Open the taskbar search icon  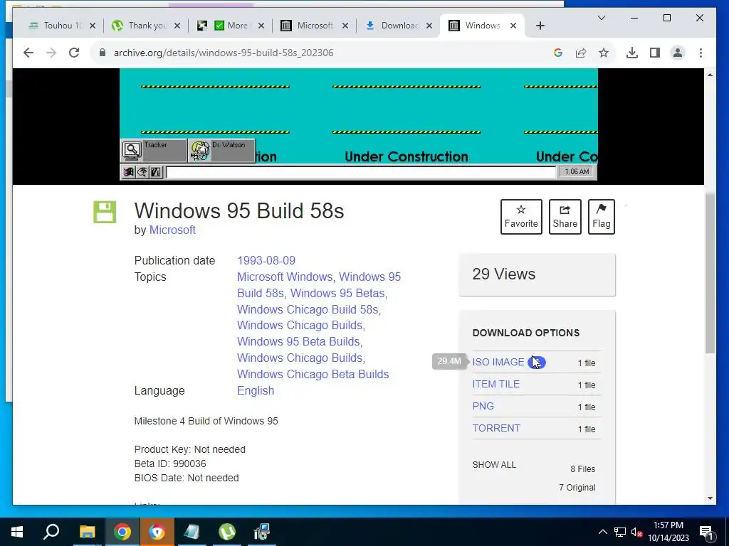click(x=51, y=532)
